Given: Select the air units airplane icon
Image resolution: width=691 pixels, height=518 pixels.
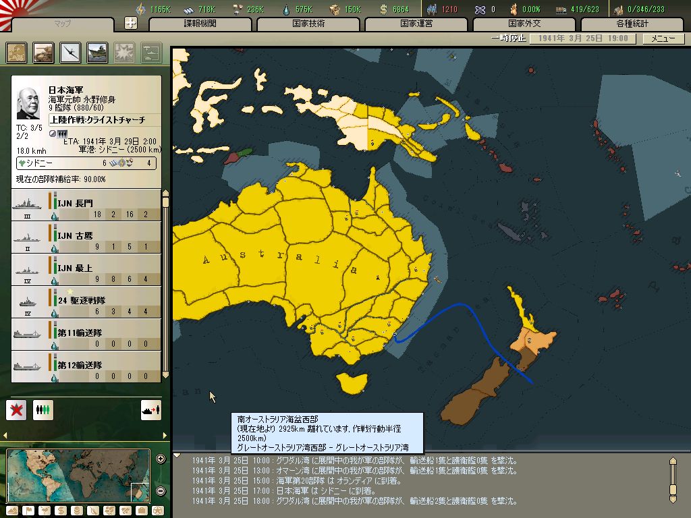Looking at the screenshot, I should tap(70, 53).
